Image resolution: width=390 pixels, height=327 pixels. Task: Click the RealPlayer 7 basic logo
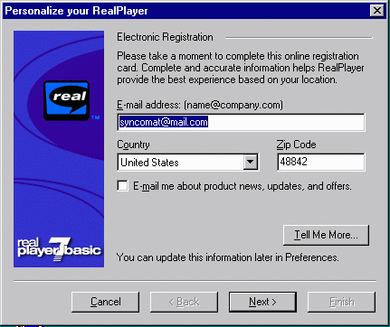pyautogui.click(x=59, y=248)
